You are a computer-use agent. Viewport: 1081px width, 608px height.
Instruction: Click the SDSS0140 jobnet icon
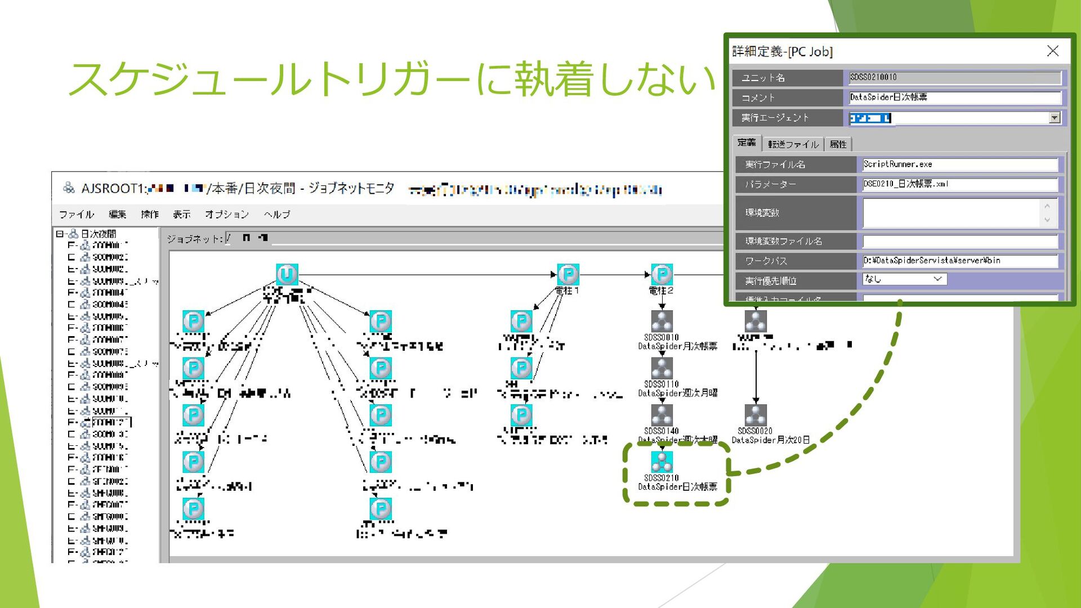coord(662,415)
